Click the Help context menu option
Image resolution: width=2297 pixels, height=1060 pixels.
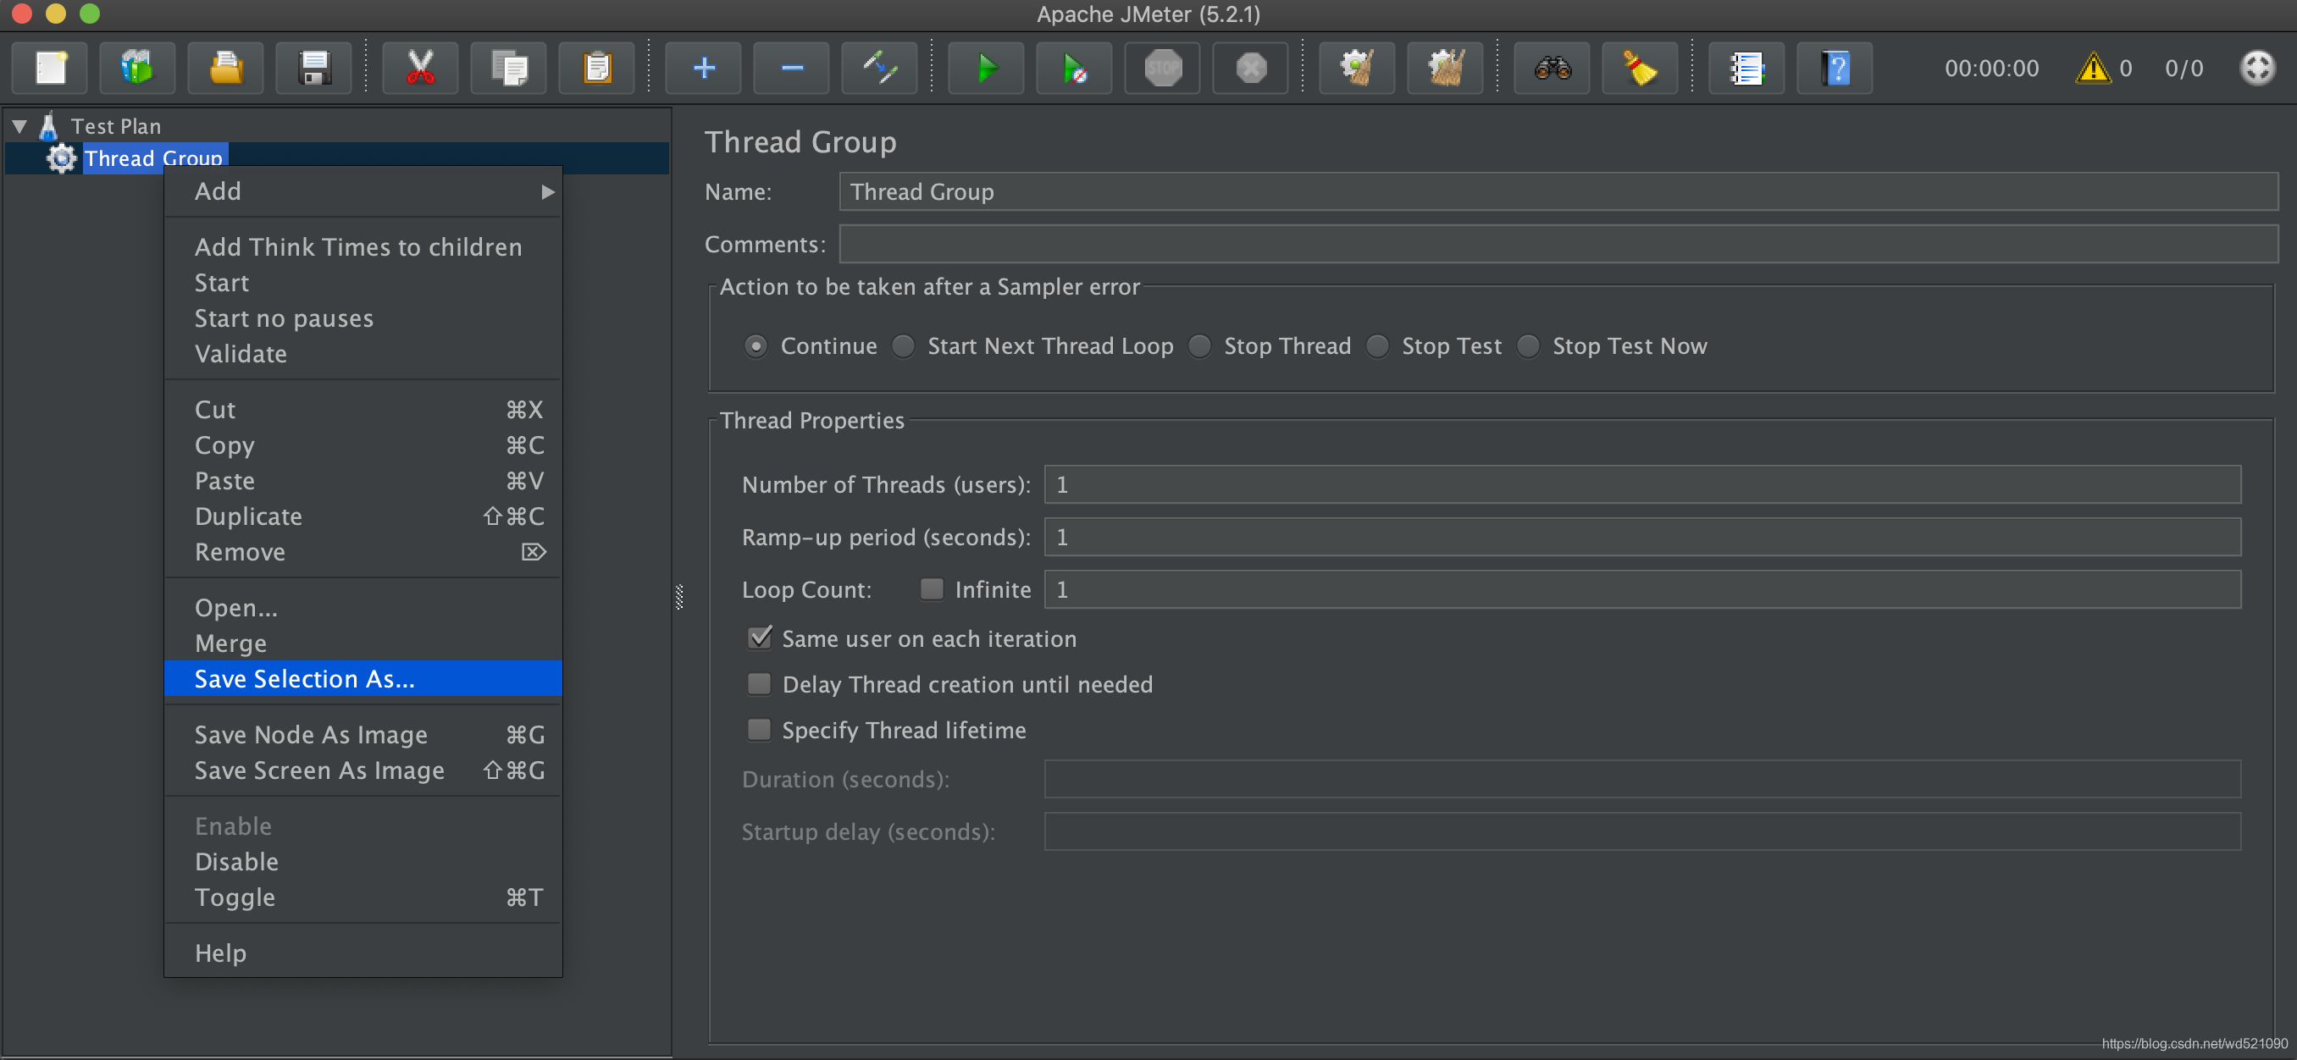point(221,952)
